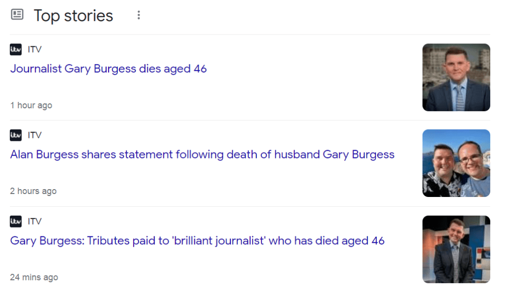Open the three-dot more options menu
Screen dimensions: 505x293
139,15
